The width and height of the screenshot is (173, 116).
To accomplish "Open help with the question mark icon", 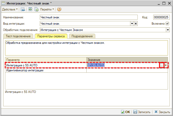I will click(x=59, y=9).
